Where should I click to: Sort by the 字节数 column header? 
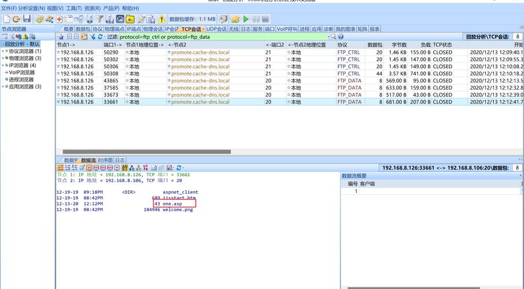tap(395, 45)
